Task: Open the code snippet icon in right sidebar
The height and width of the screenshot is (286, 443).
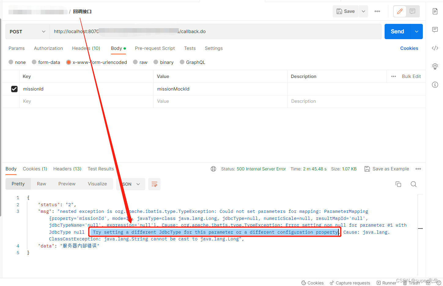Action: point(435,48)
